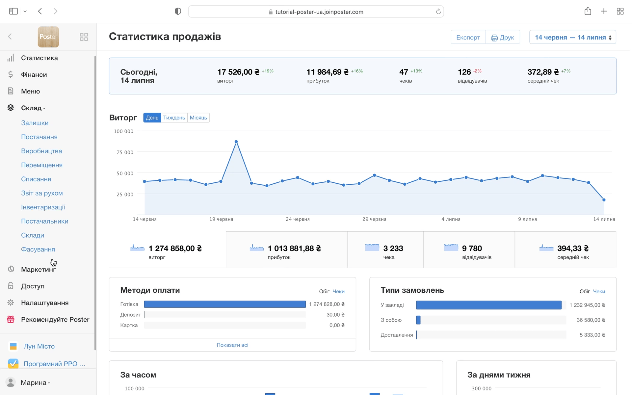Screen dimensions: 632x395
Task: Click the Доступ lock icon
Action: point(11,286)
